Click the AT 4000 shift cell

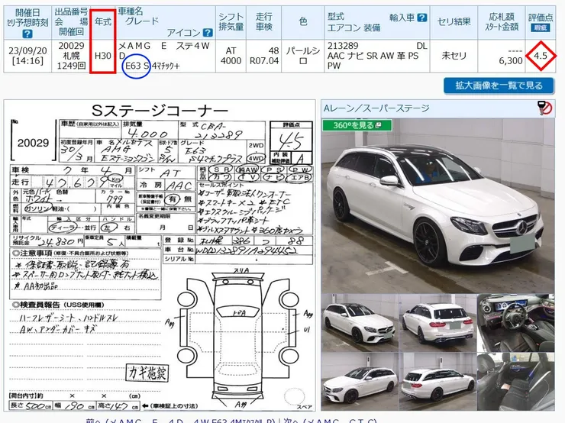(x=231, y=56)
